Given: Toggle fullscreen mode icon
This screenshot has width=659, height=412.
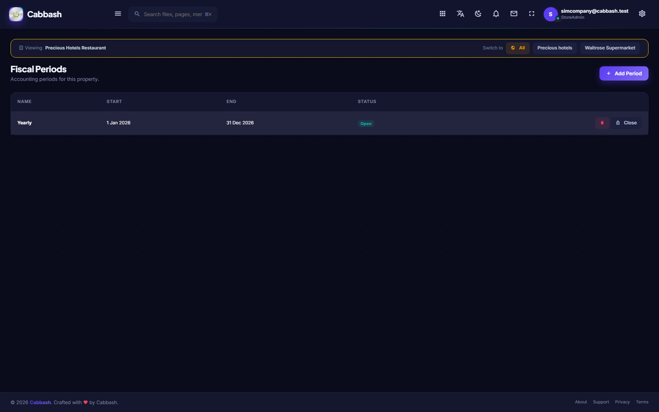Looking at the screenshot, I should click(x=532, y=14).
